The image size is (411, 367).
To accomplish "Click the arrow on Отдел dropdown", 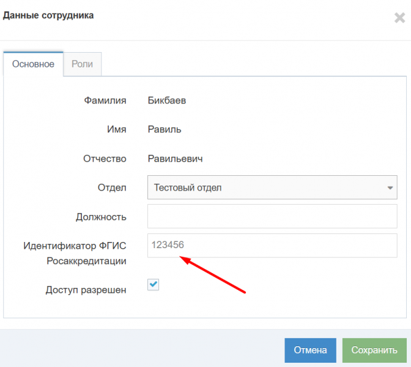I will (x=390, y=188).
